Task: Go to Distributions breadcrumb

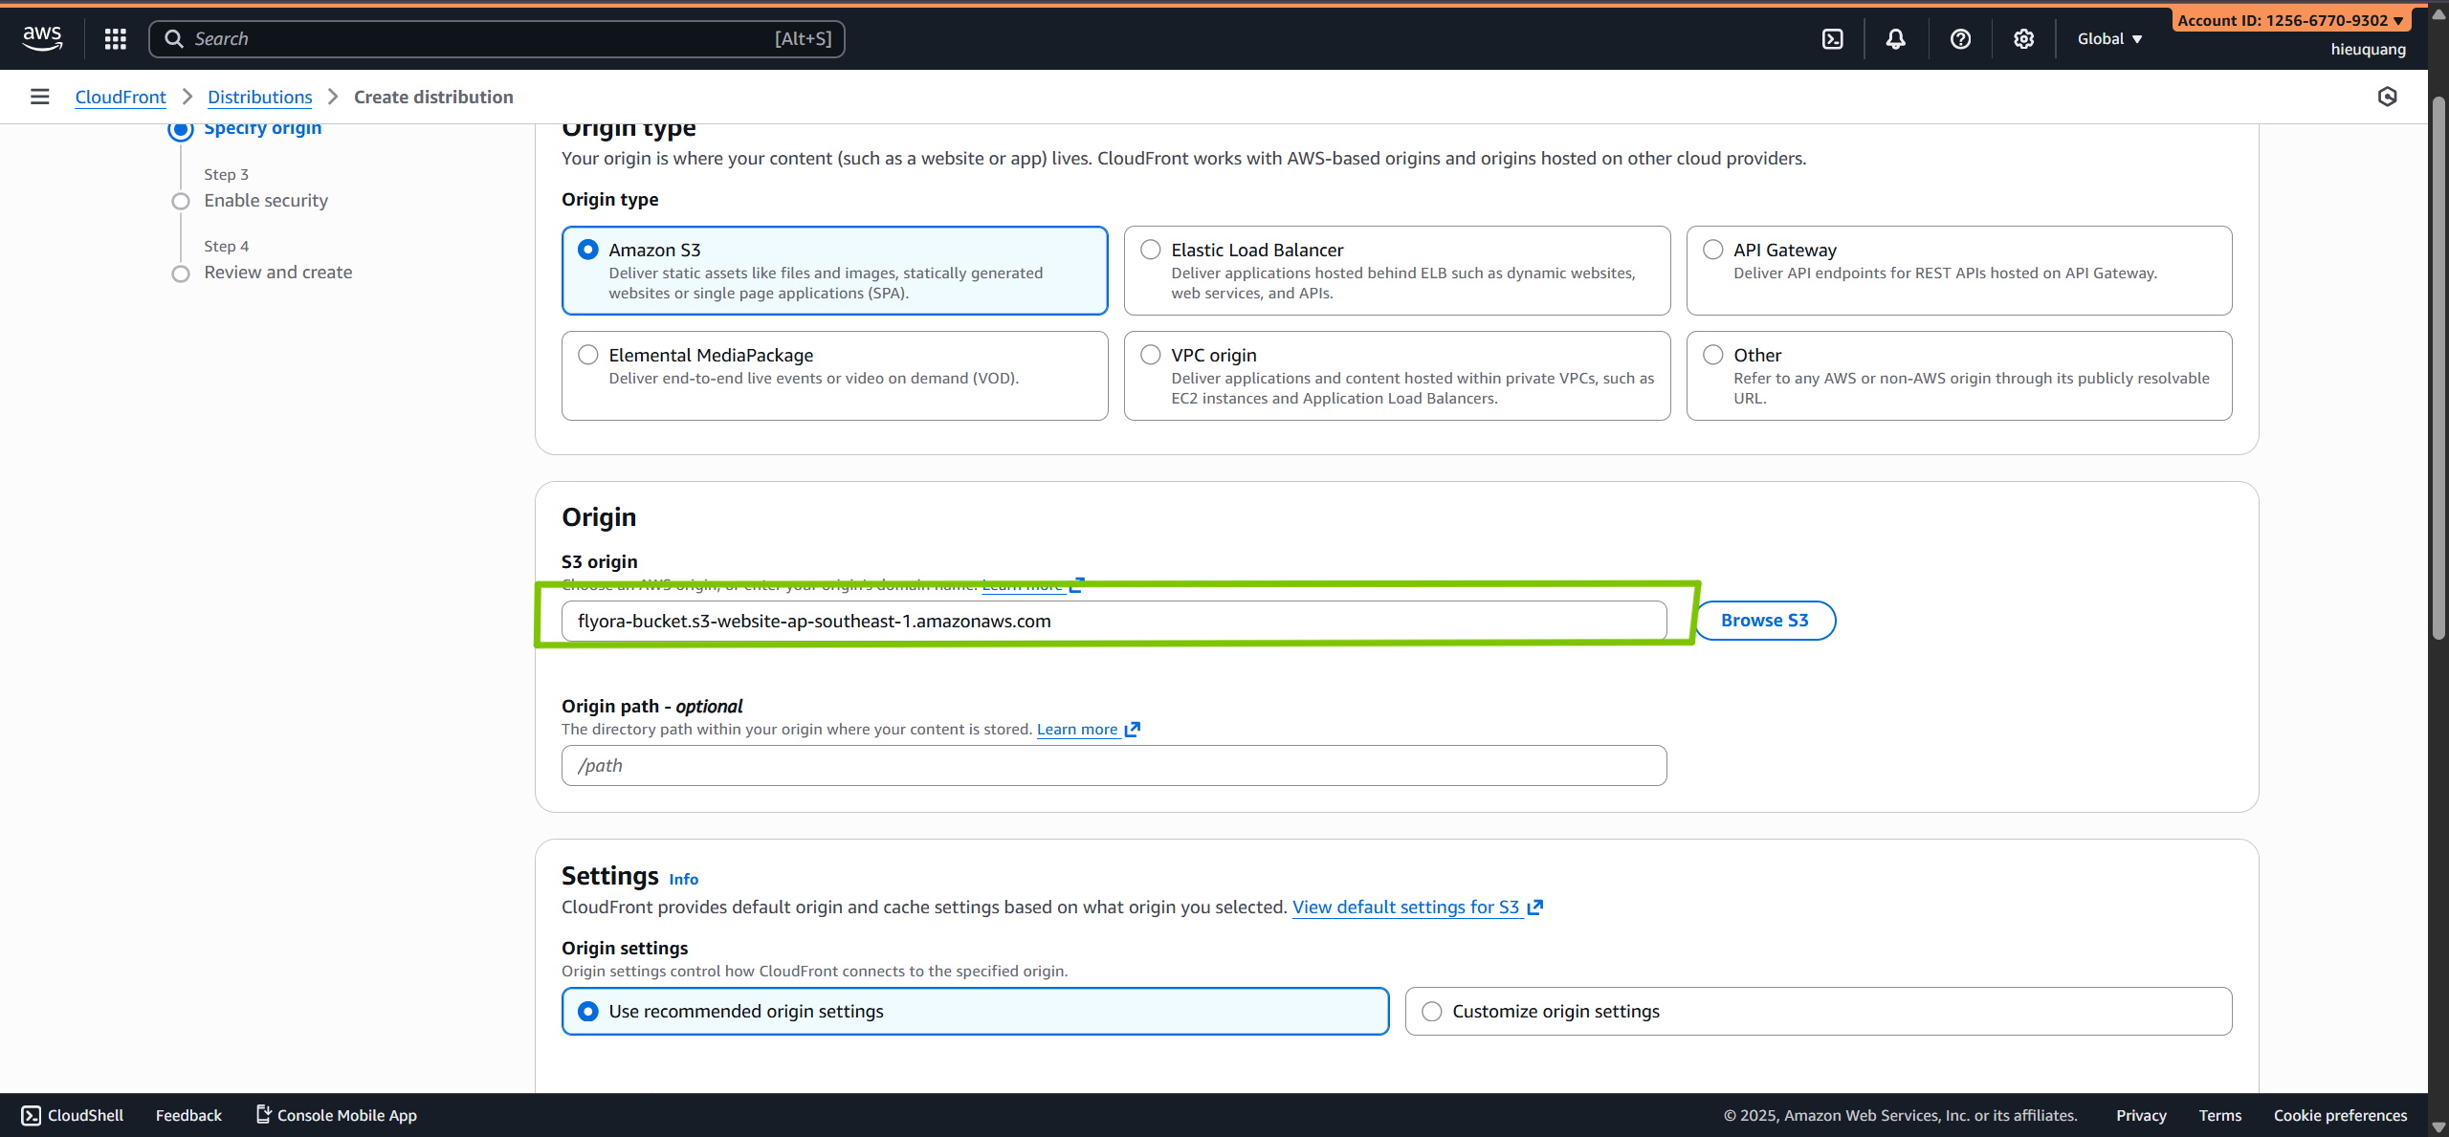Action: 259,97
